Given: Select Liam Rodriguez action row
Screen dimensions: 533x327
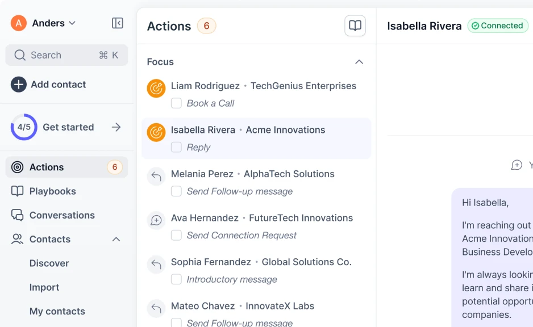Looking at the screenshot, I should (x=256, y=94).
